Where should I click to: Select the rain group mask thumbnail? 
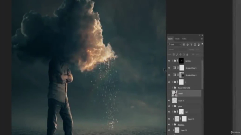(x=181, y=112)
